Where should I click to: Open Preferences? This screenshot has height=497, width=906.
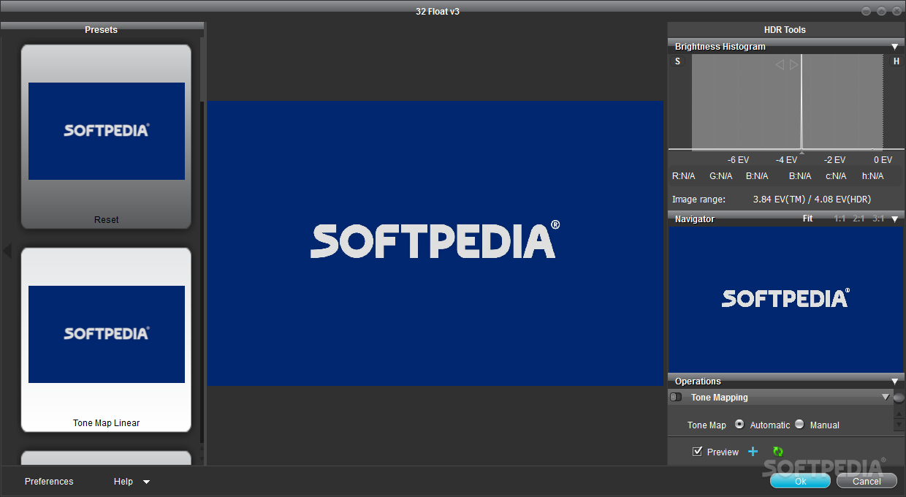click(49, 481)
